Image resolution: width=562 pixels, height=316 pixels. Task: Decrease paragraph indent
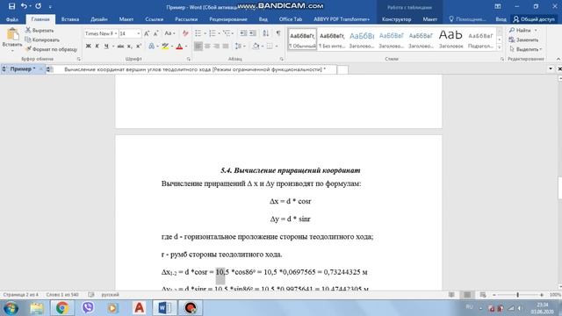pyautogui.click(x=243, y=33)
